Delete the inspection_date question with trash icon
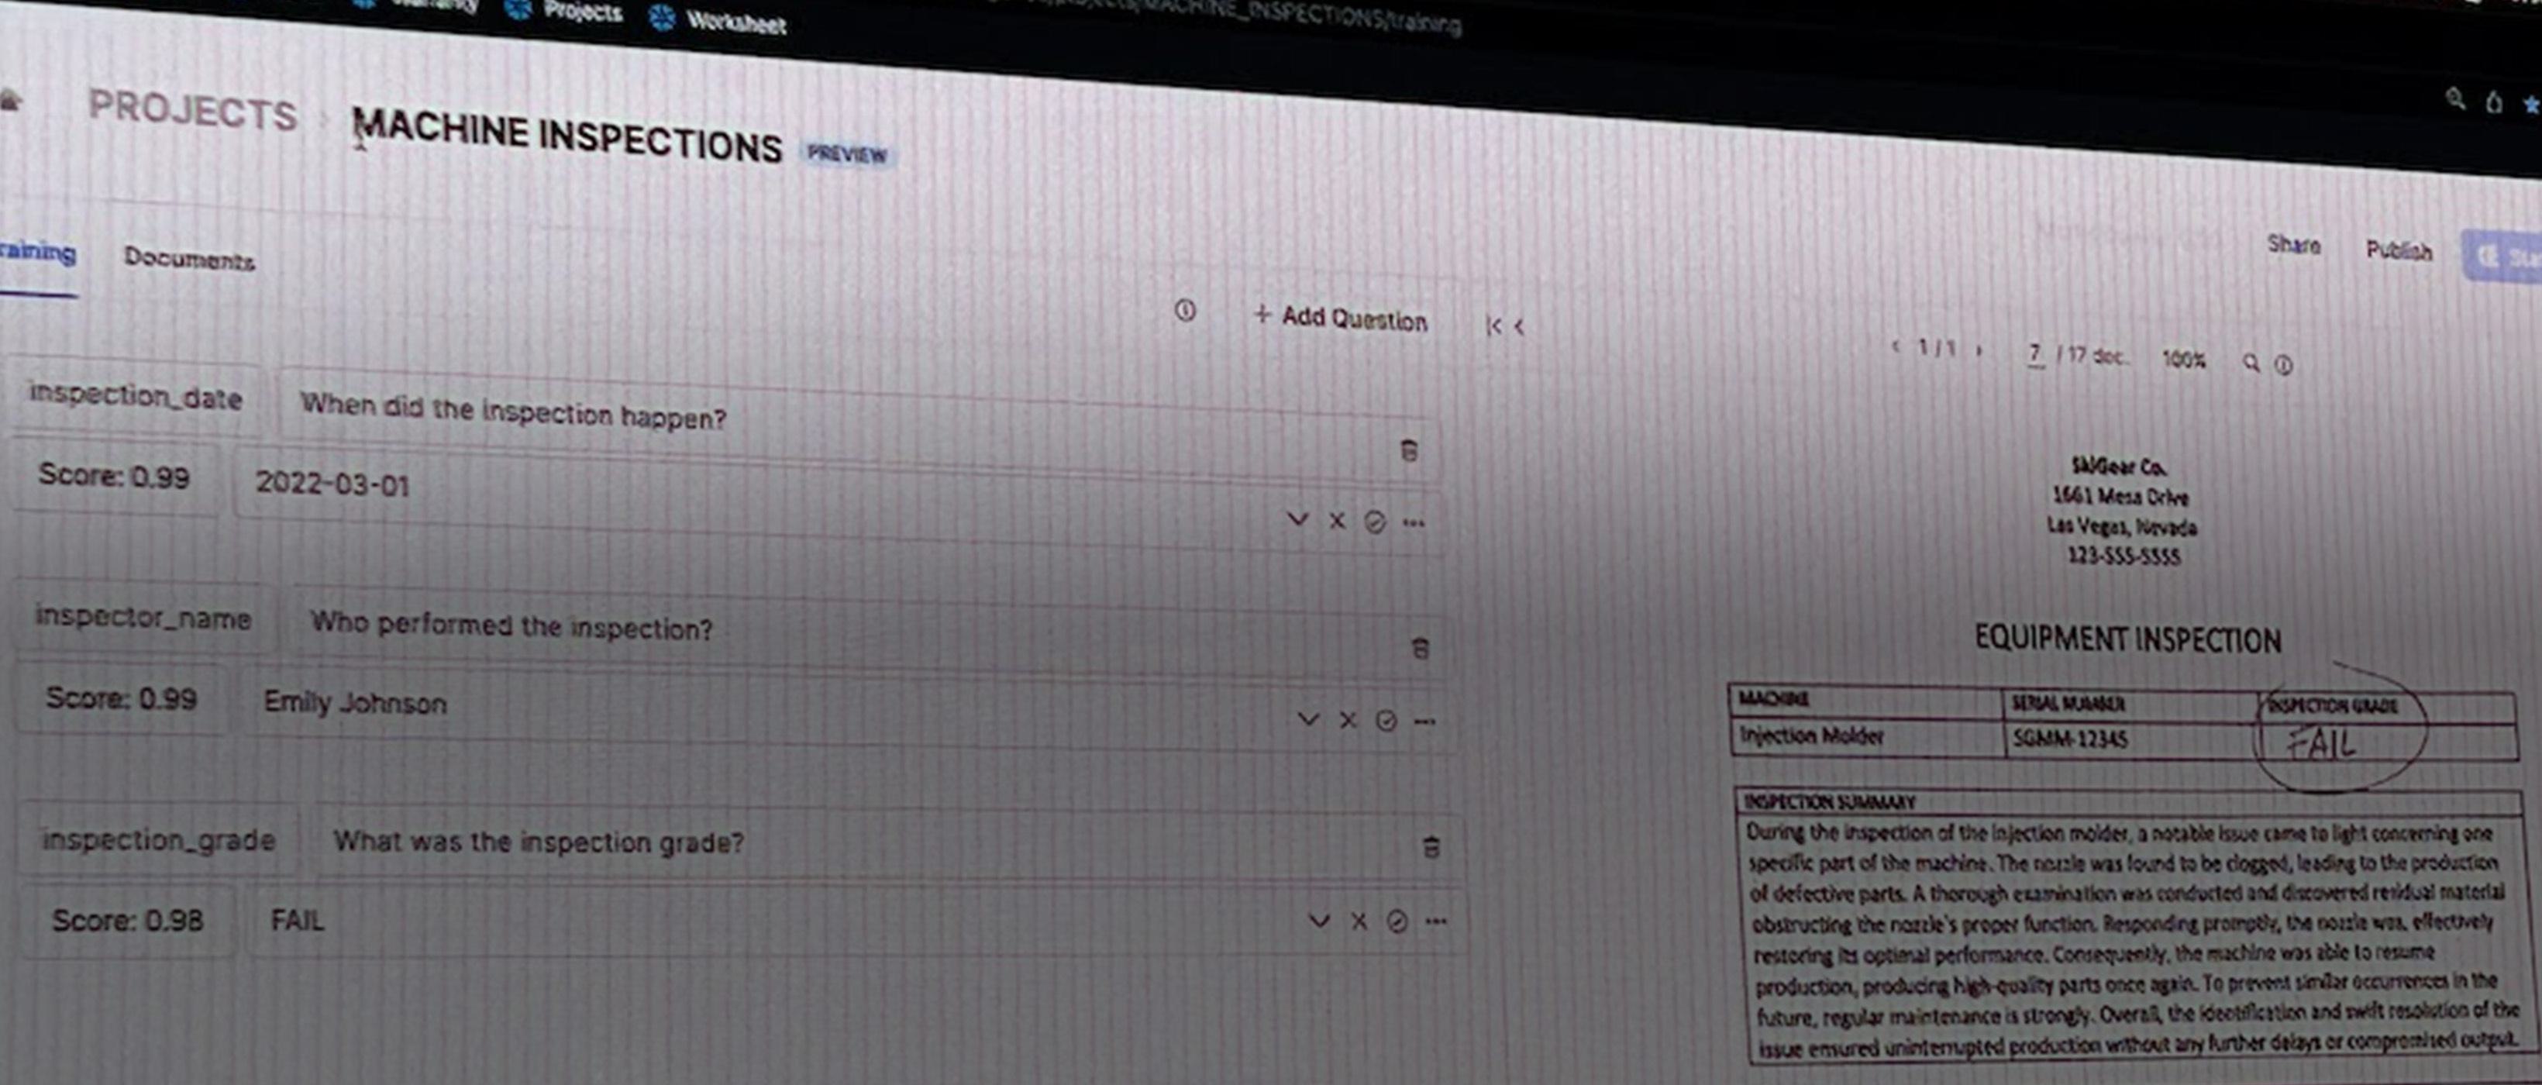 click(1409, 451)
